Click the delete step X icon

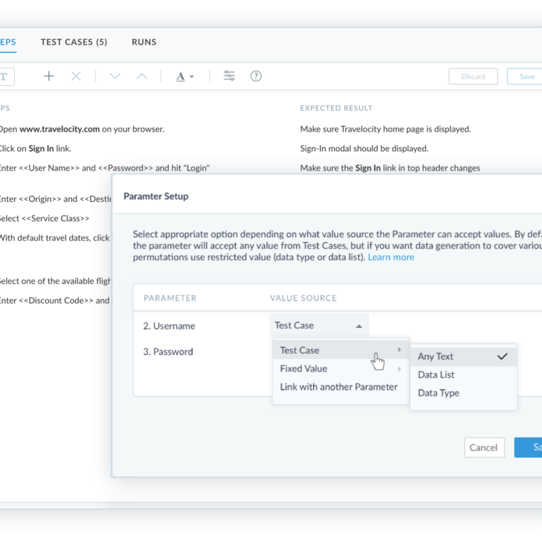tap(76, 77)
